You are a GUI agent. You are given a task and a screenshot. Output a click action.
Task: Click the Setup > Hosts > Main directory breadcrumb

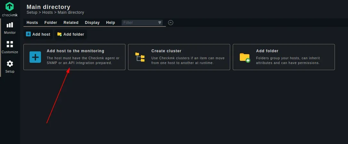point(55,12)
